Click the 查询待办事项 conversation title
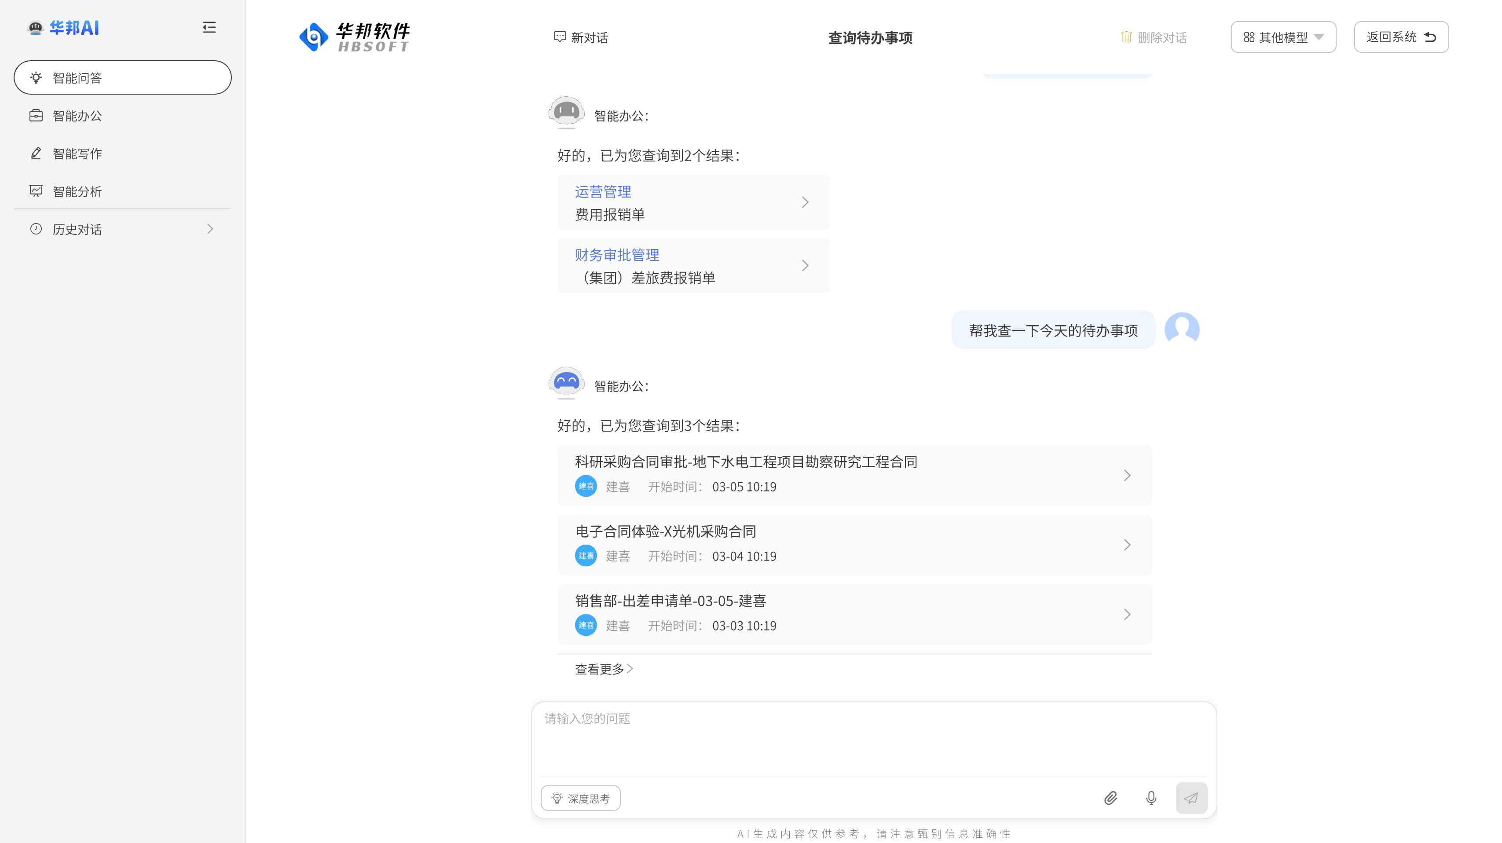This screenshot has width=1502, height=843. [870, 38]
